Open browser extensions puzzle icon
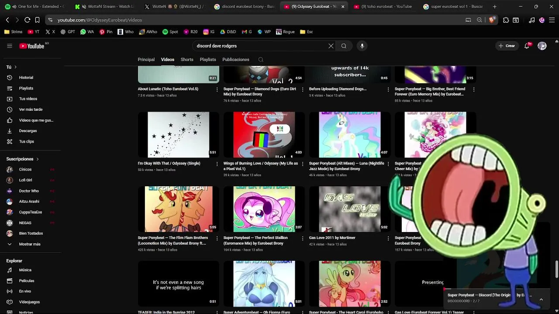Image resolution: width=559 pixels, height=314 pixels. click(506, 20)
